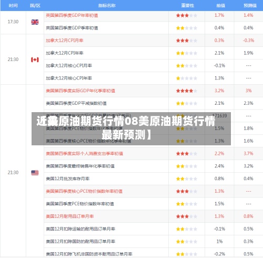The width and height of the screenshot is (263, 258).
Task: Click star rating for 美国12月扣除飞机非国防资本耐用品订单月率
Action: (187, 254)
